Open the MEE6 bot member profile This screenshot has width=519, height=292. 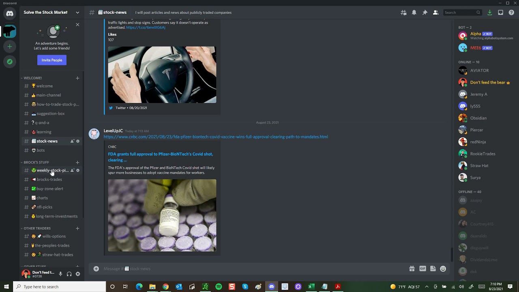coord(485,48)
